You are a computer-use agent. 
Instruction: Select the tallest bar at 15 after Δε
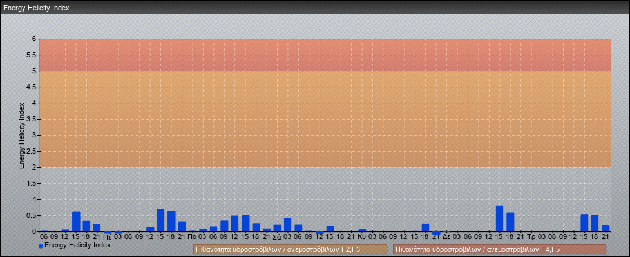[x=499, y=218]
